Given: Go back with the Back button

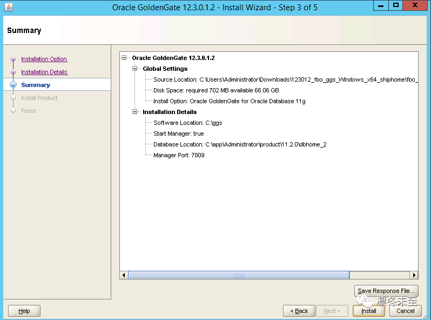Looking at the screenshot, I should (299, 311).
